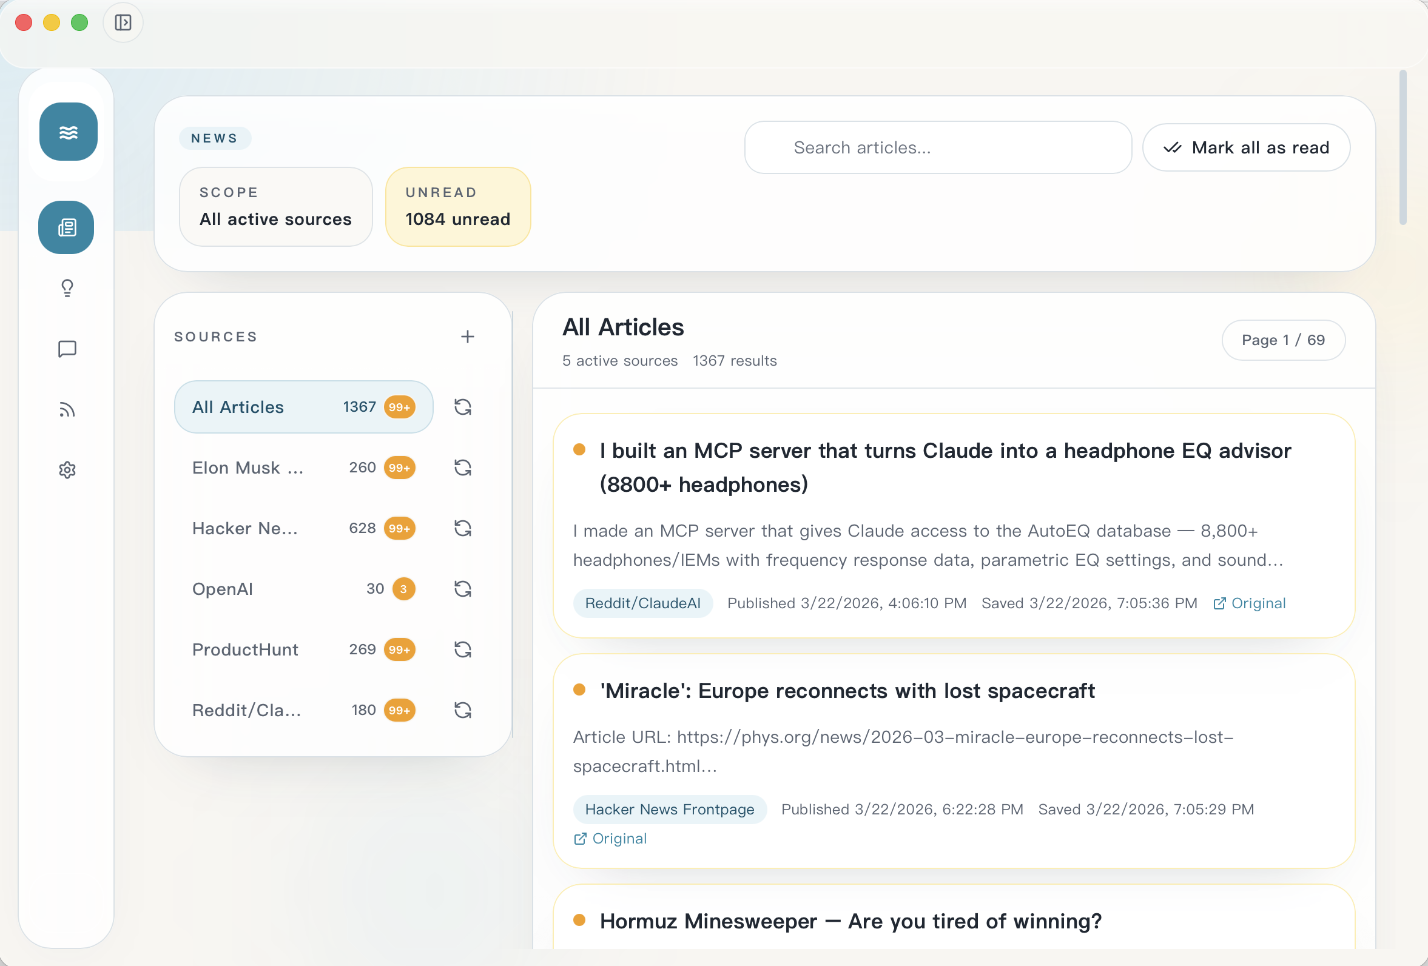Open the Page 1 / 69 selector
Screen dimensions: 1428x966
tap(1282, 340)
